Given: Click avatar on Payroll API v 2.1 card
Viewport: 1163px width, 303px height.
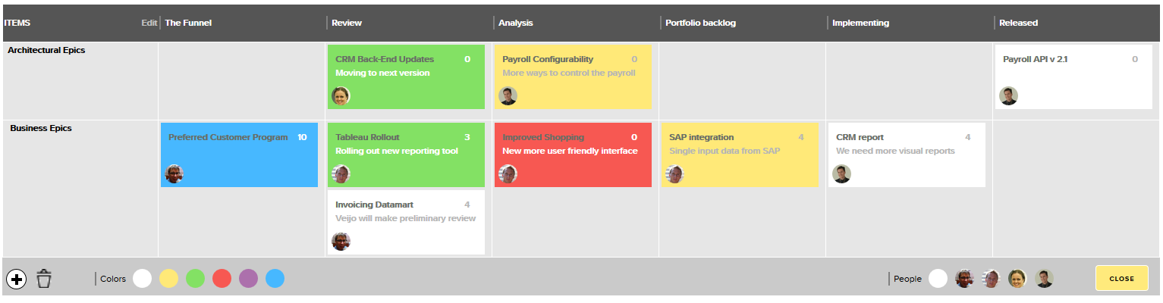Looking at the screenshot, I should coord(1008,96).
